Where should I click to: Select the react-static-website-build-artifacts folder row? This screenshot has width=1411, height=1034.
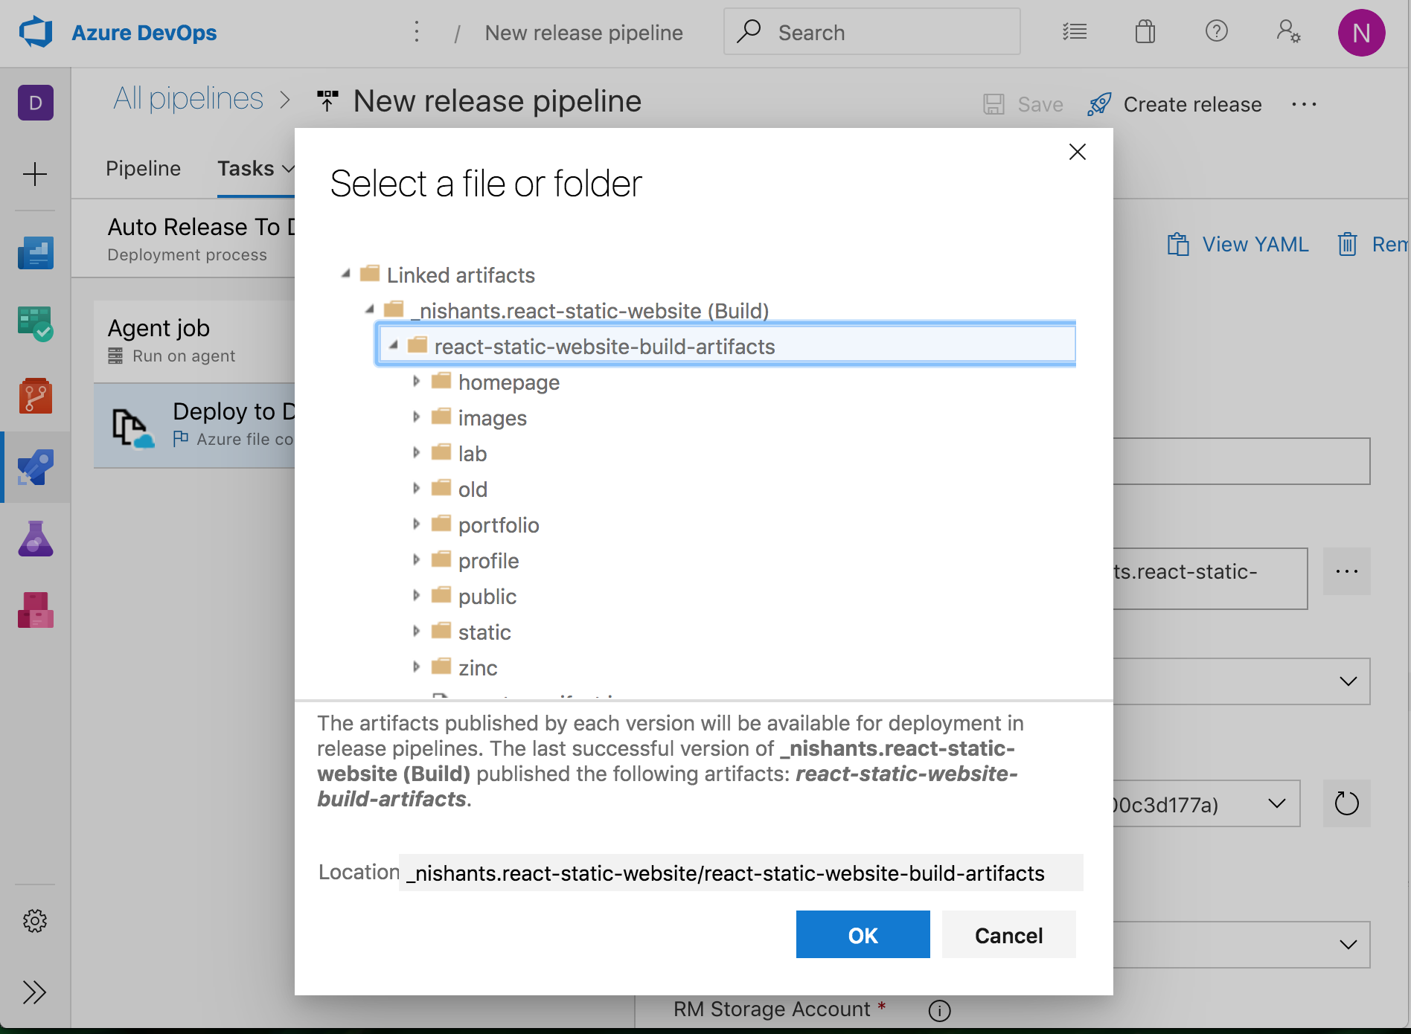tap(726, 345)
